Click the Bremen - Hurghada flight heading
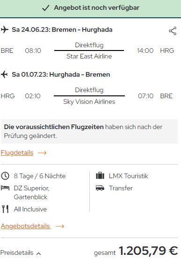 (62, 29)
